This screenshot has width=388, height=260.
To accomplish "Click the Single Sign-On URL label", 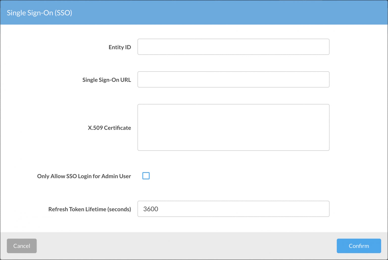I will [x=106, y=80].
